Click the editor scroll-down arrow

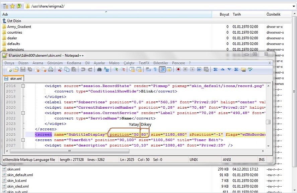pyautogui.click(x=268, y=146)
